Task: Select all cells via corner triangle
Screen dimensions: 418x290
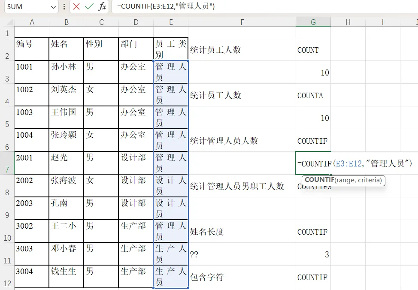Action: [x=9, y=22]
